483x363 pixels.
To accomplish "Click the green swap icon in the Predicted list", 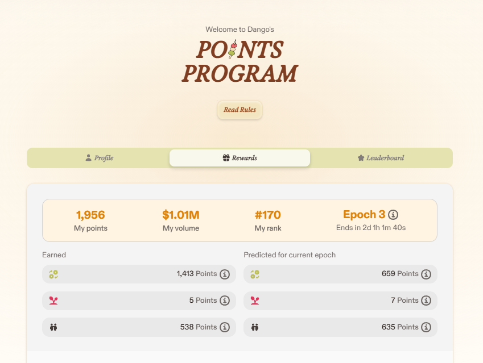I will (255, 274).
